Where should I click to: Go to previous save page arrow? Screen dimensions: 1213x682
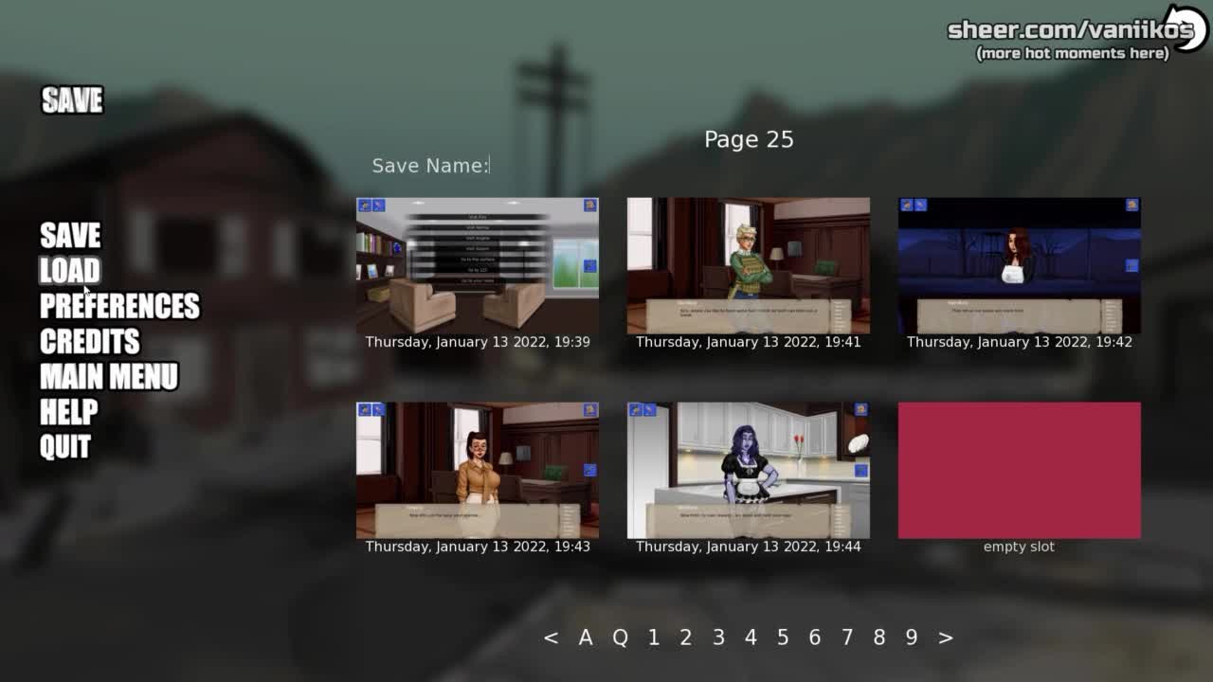coord(551,637)
